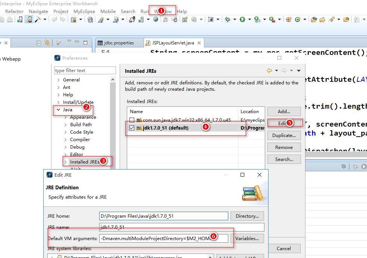Open the New Java Class dropdown arrow
The height and width of the screenshot is (258, 367).
tap(305, 19)
